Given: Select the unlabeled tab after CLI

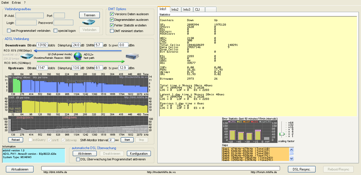Looking at the screenshot, I should pos(211,9).
